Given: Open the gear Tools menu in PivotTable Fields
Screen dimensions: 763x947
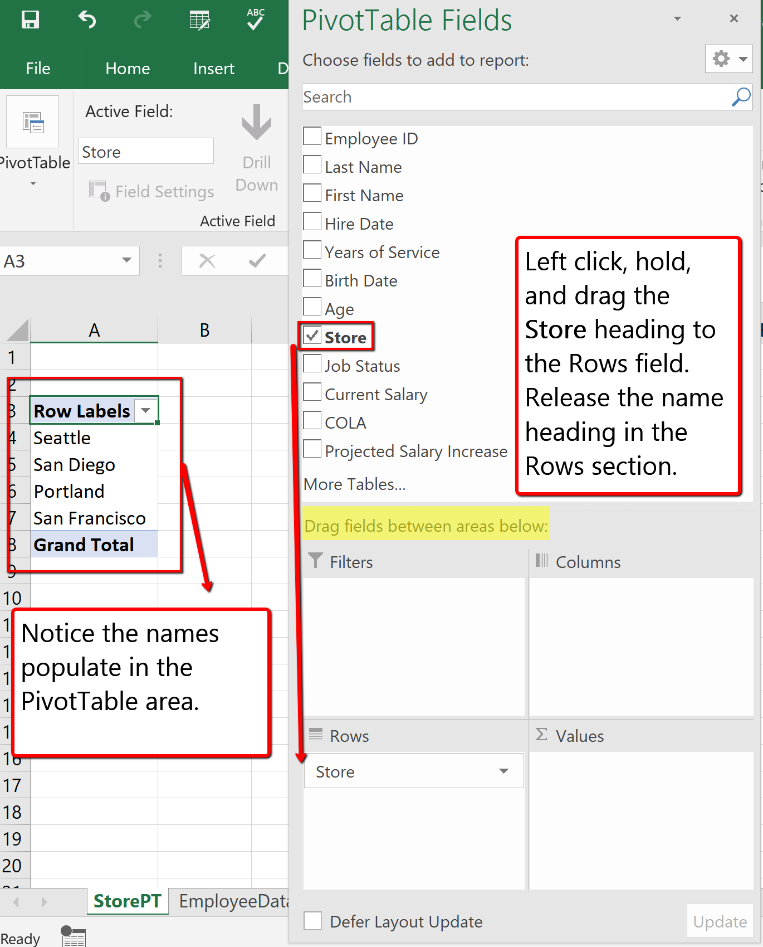Looking at the screenshot, I should (729, 59).
